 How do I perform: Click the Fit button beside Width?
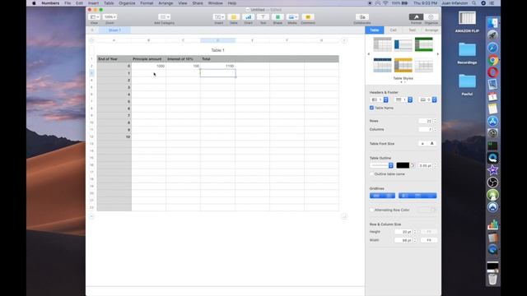[x=428, y=240]
